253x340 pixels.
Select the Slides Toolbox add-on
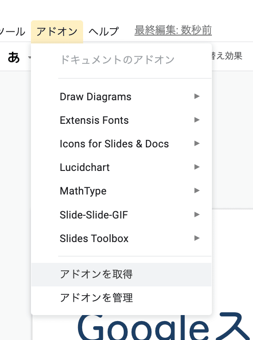point(121,238)
